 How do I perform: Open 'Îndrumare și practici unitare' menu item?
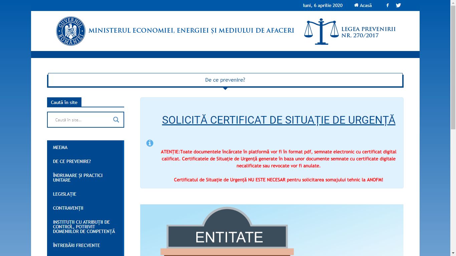(x=85, y=178)
